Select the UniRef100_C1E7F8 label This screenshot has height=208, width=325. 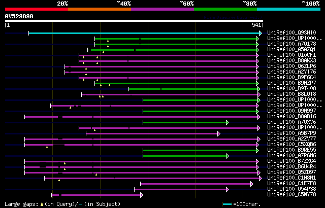291,184
